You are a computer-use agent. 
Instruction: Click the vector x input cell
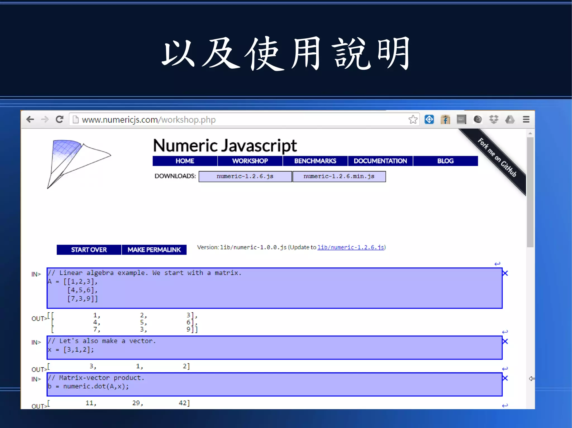[x=275, y=348]
